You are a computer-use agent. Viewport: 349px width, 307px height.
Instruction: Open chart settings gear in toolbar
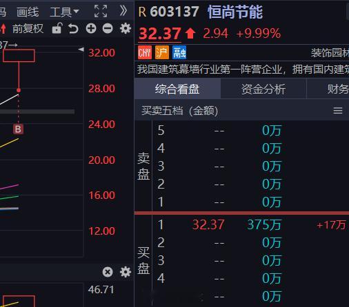point(126,29)
